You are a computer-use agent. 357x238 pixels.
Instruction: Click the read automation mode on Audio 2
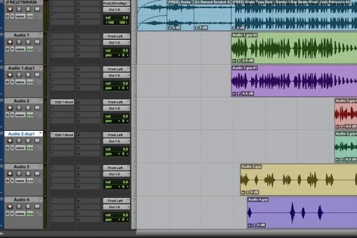click(30, 115)
